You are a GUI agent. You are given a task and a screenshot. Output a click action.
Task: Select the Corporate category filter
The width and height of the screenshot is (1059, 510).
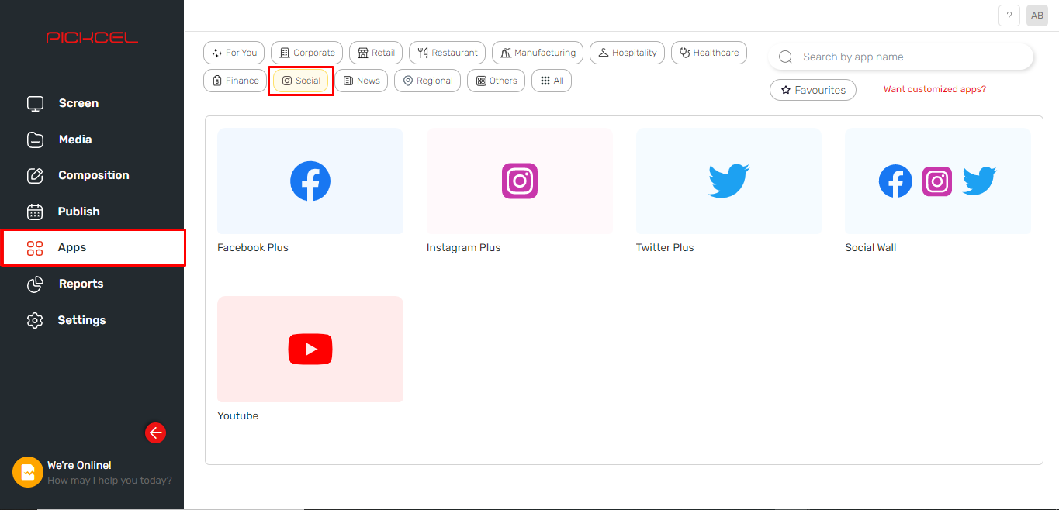(x=307, y=53)
